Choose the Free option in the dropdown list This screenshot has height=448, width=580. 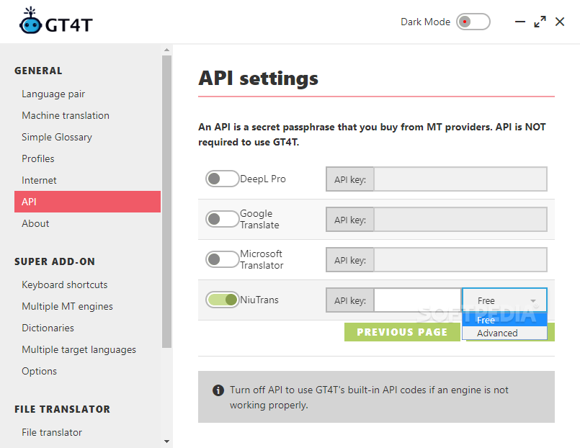click(504, 320)
